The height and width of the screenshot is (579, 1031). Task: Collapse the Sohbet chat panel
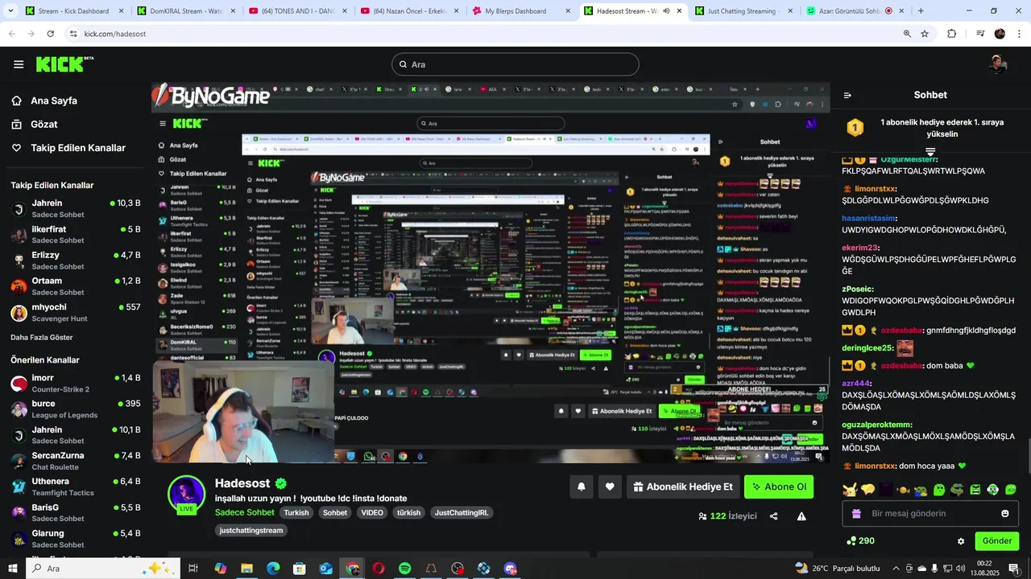[x=847, y=95]
